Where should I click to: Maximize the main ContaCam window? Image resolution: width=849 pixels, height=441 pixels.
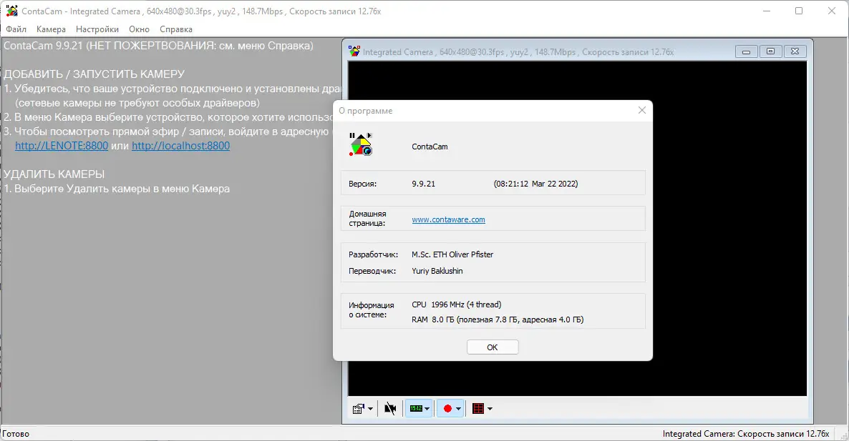[799, 11]
